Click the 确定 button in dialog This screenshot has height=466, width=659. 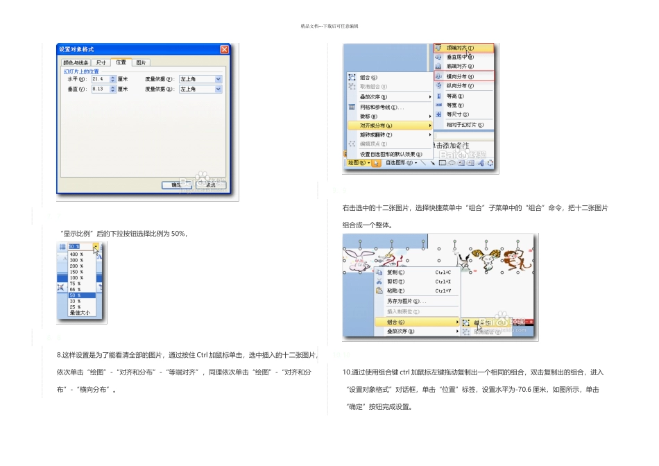(x=176, y=185)
